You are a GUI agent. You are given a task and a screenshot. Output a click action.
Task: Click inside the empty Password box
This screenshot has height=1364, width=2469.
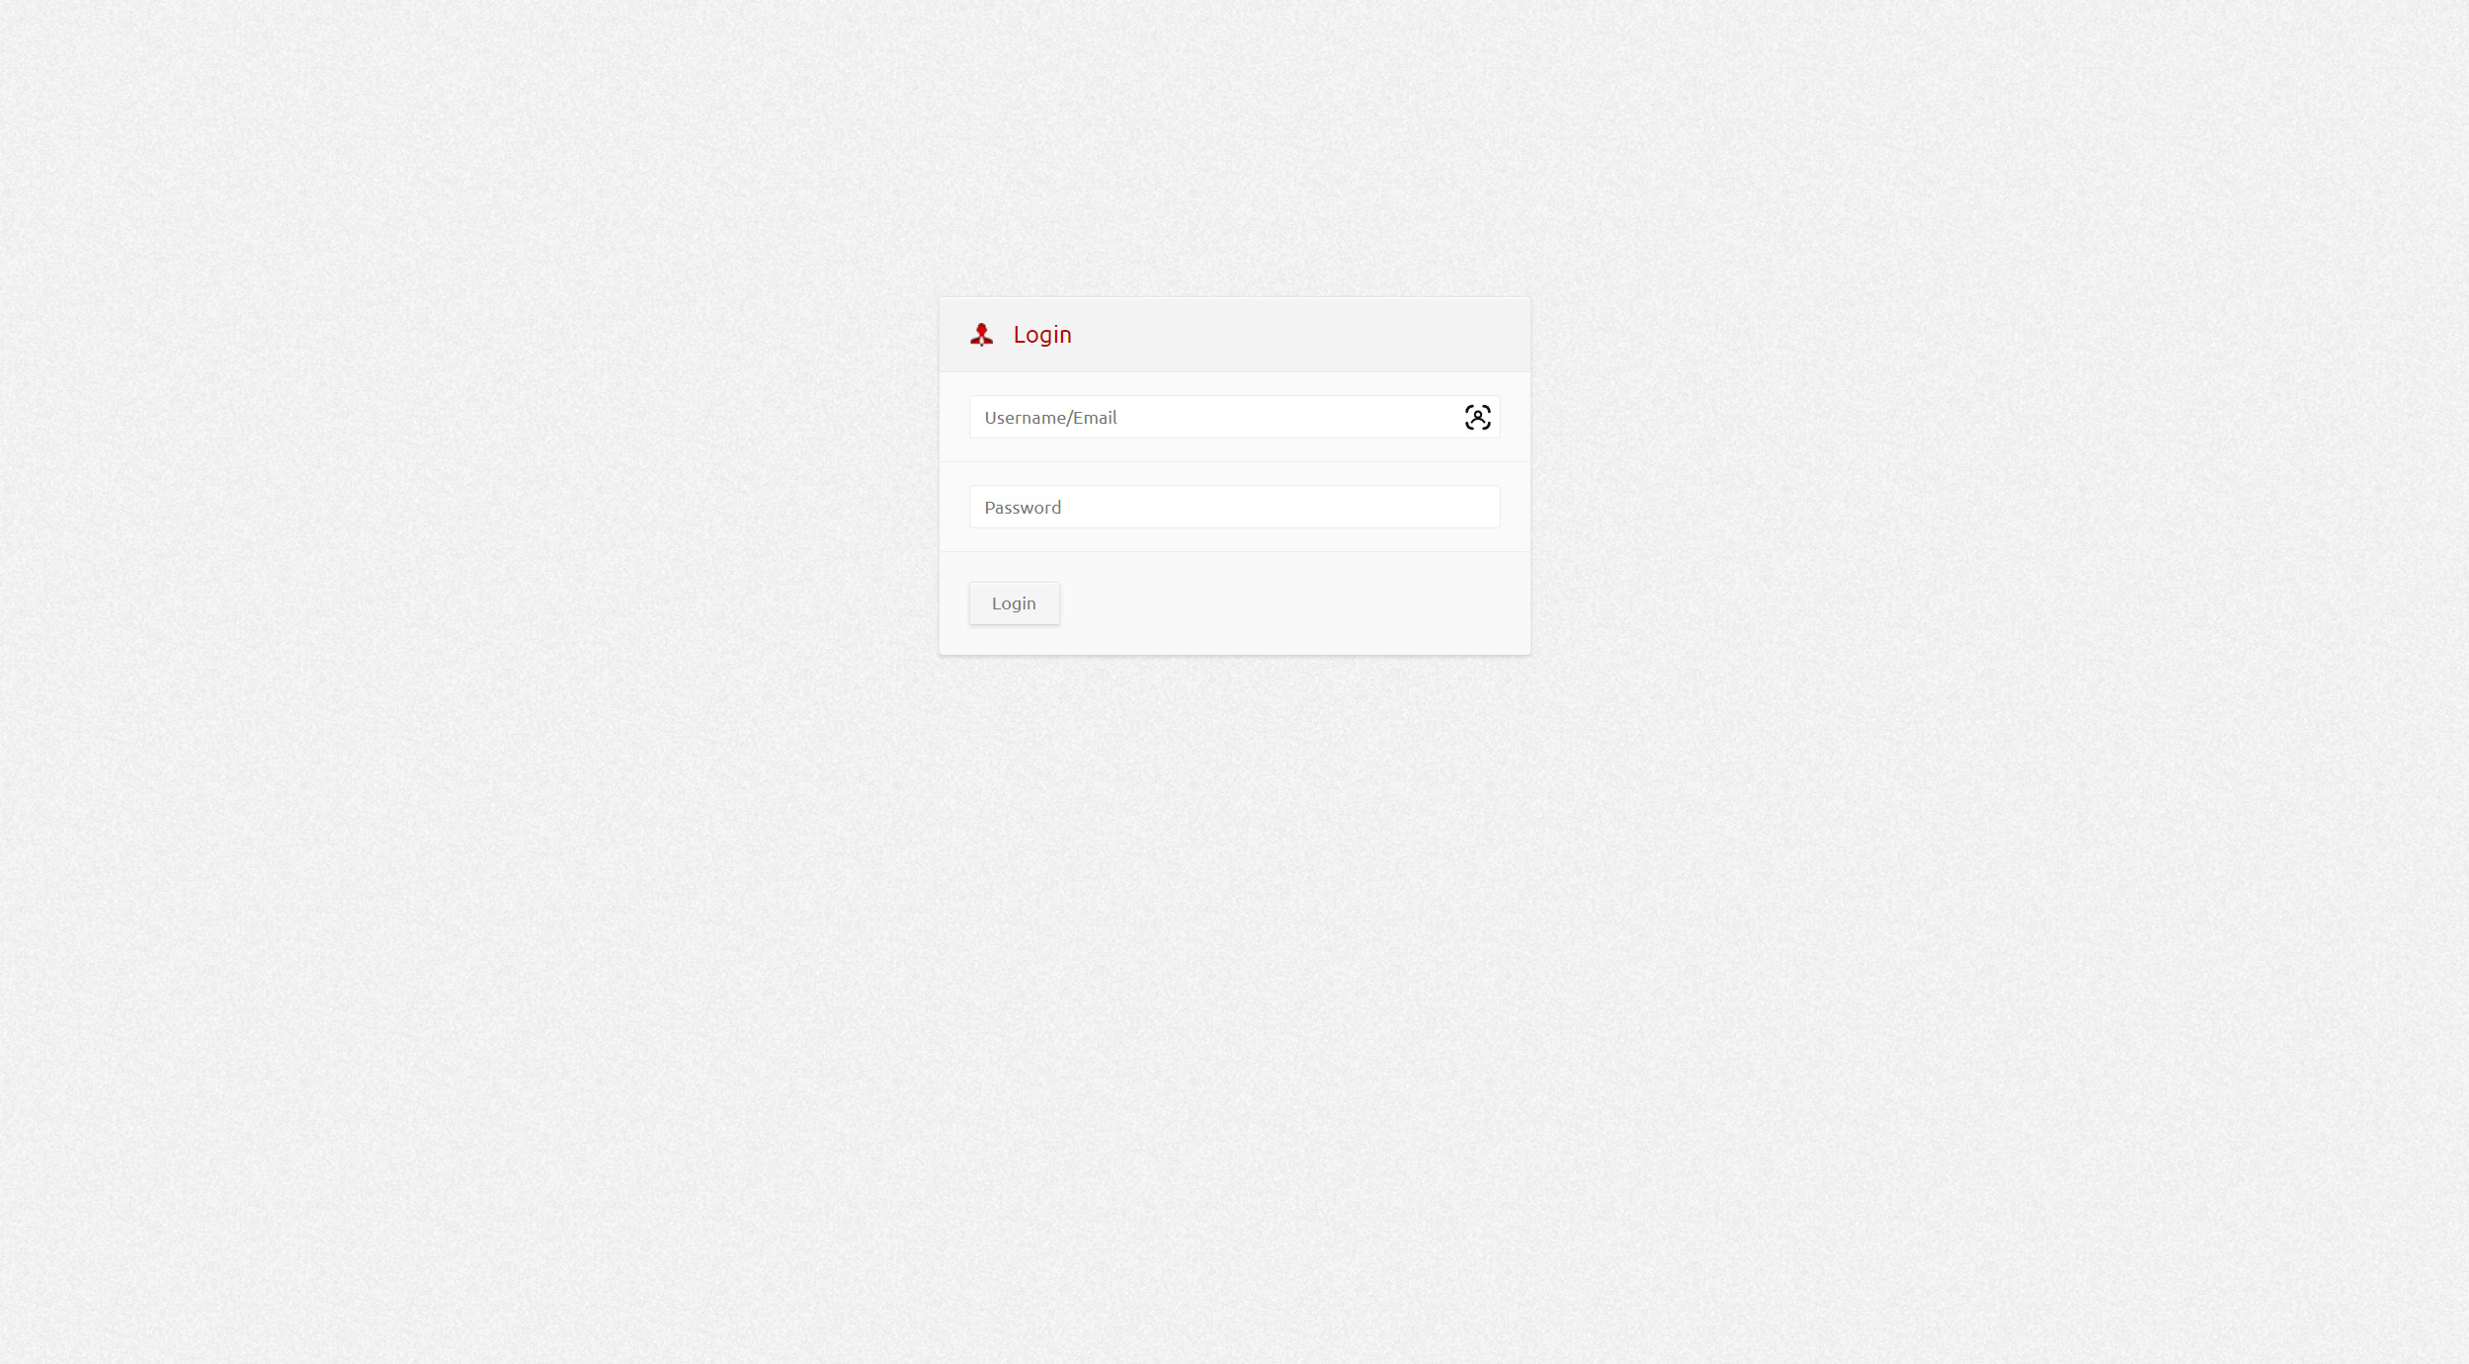pos(1234,507)
